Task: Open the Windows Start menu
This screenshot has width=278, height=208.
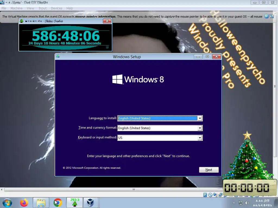Action: tap(7, 203)
